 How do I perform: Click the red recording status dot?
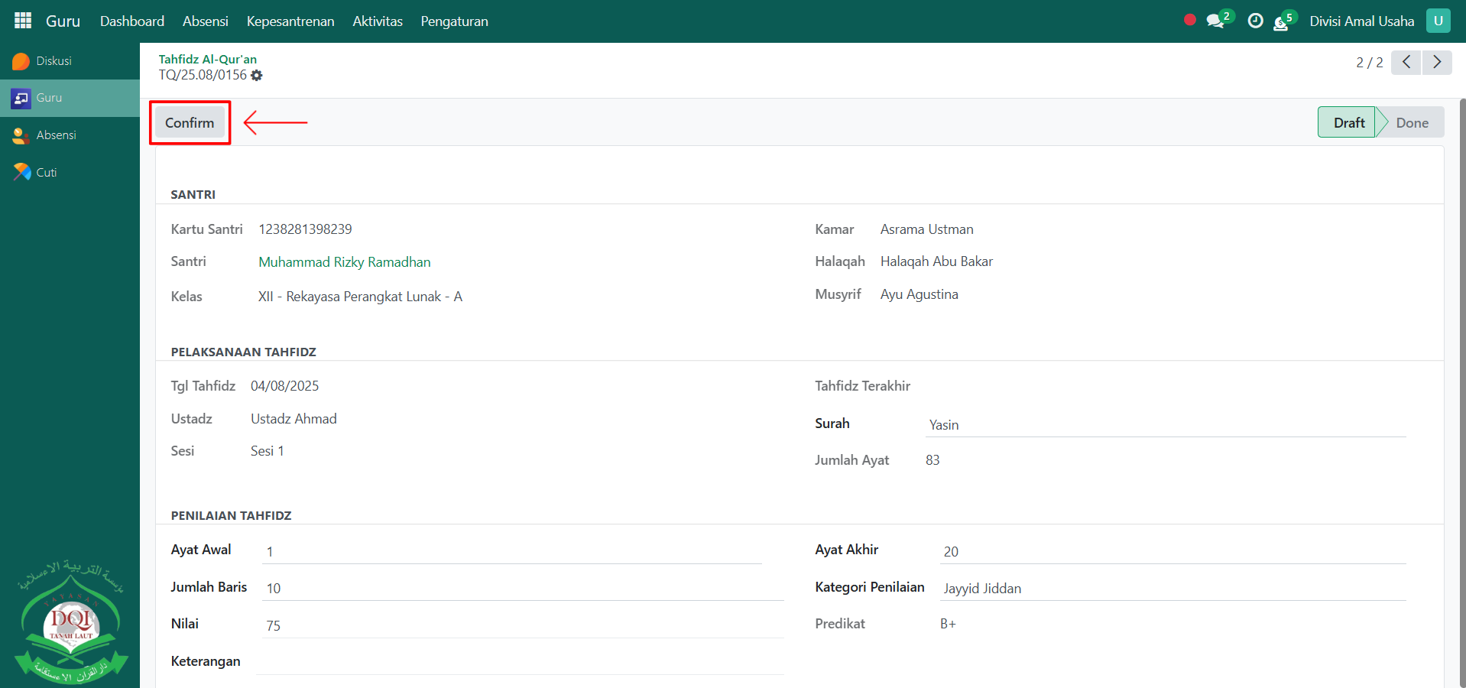tap(1189, 20)
